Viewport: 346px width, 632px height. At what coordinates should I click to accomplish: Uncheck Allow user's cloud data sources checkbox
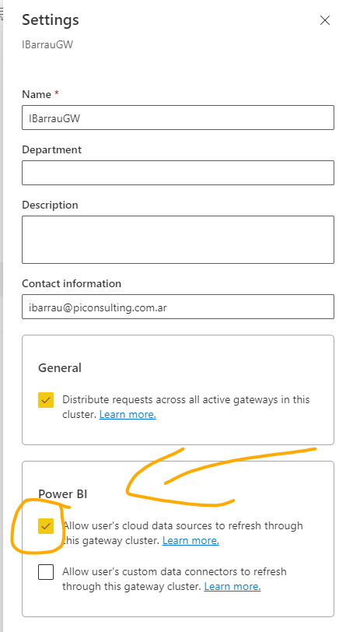click(46, 526)
